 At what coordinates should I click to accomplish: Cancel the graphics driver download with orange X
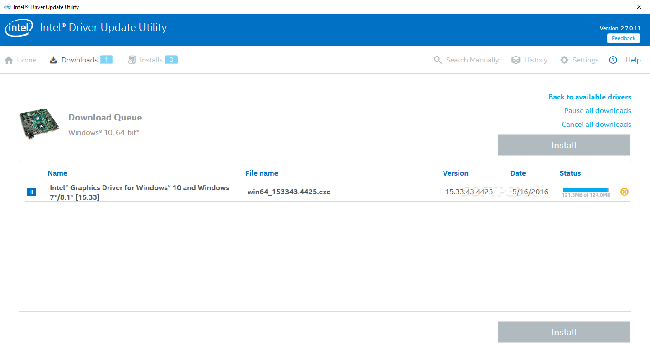(x=624, y=192)
